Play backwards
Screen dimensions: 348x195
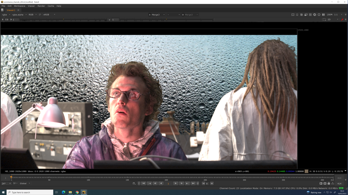[x=161, y=183]
